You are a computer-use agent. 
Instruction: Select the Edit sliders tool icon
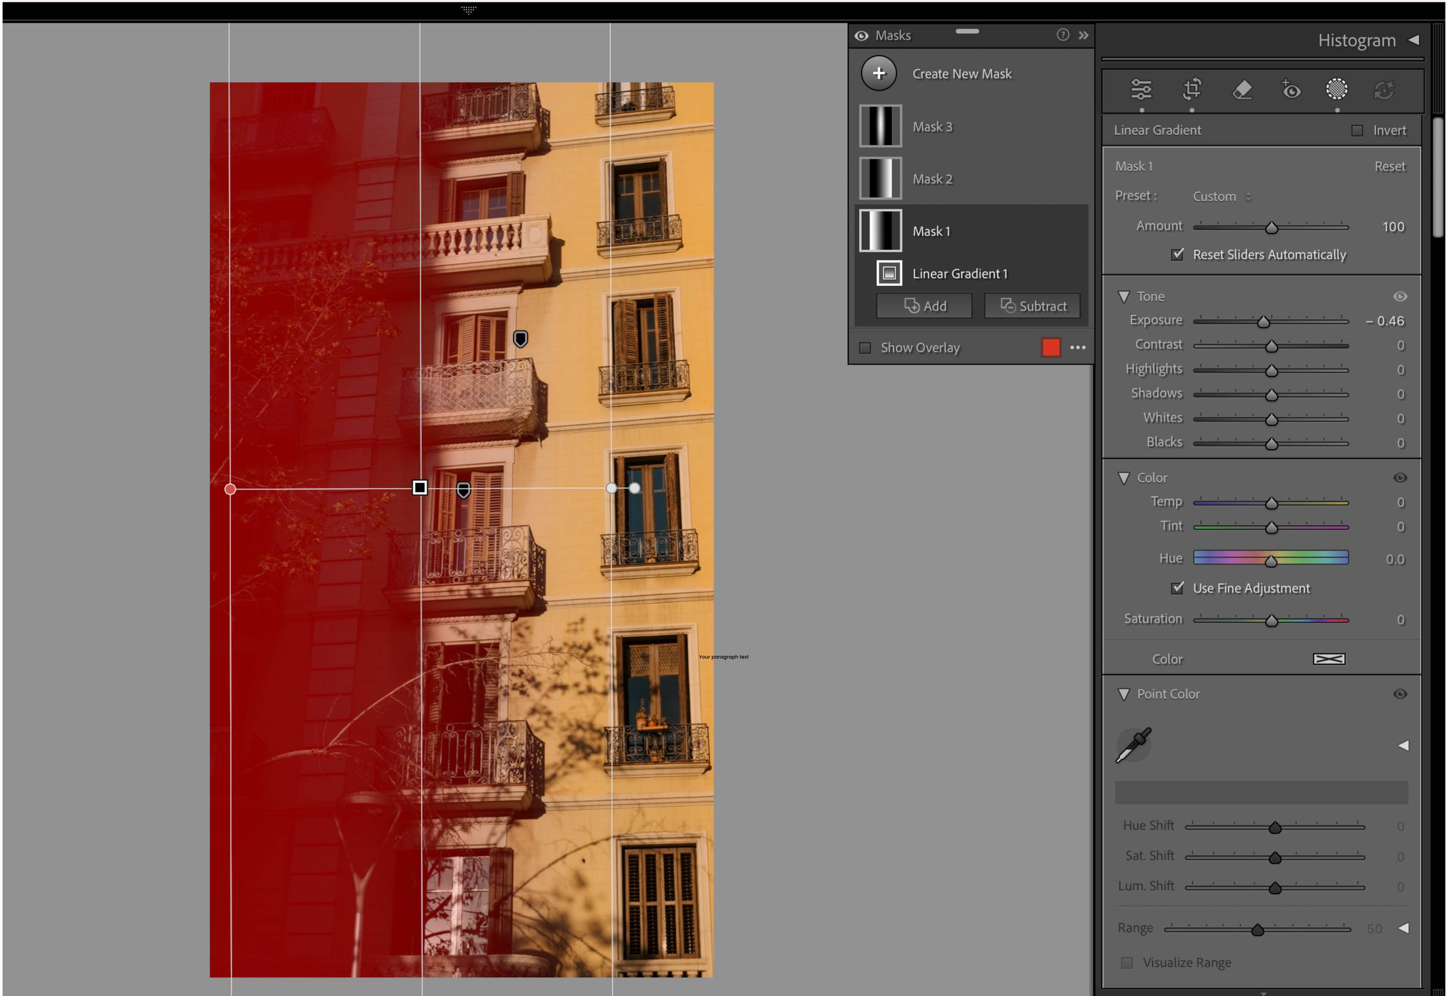(x=1141, y=90)
